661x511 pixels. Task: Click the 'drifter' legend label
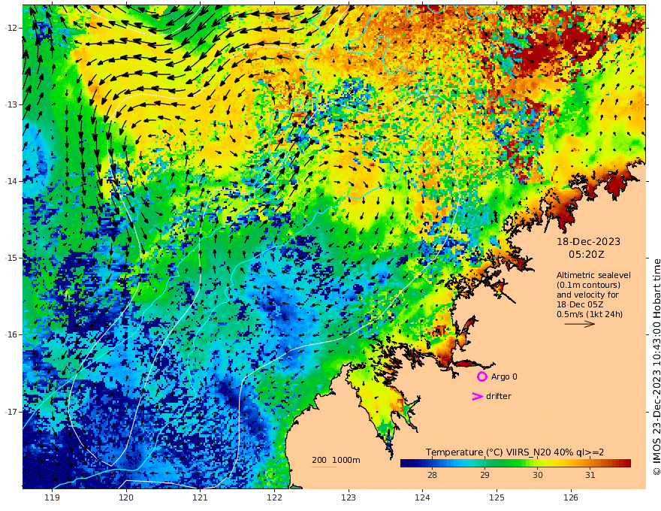[x=499, y=396]
